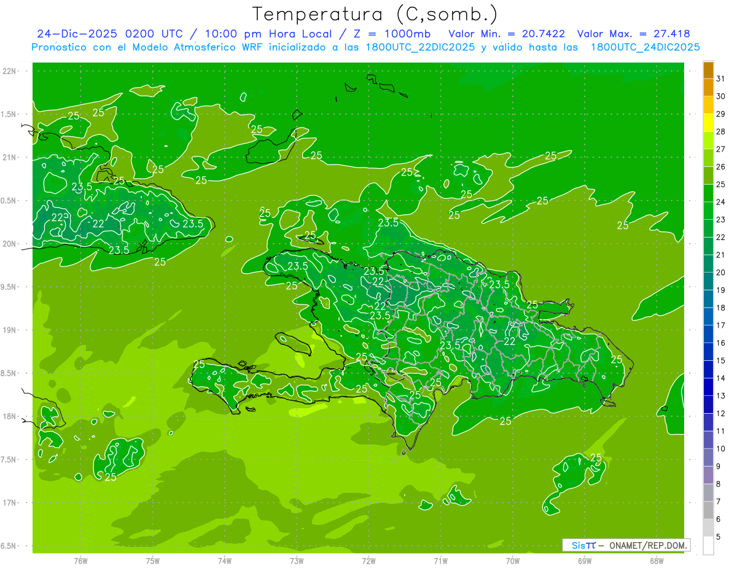Image resolution: width=737 pixels, height=569 pixels.
Task: Click legend value '15'
Action: point(720,360)
